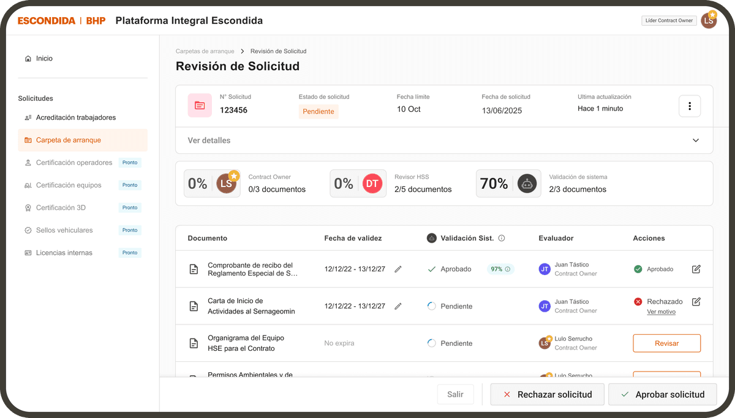
Task: Open the Revisor HSS DT avatar
Action: tap(372, 183)
